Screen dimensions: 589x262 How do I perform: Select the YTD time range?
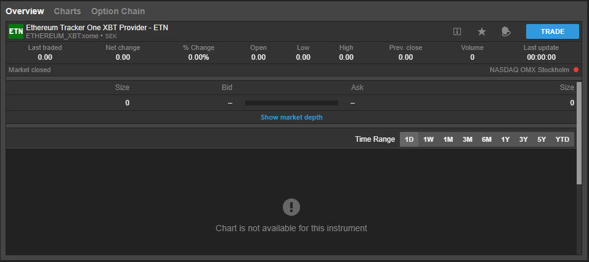coord(563,139)
